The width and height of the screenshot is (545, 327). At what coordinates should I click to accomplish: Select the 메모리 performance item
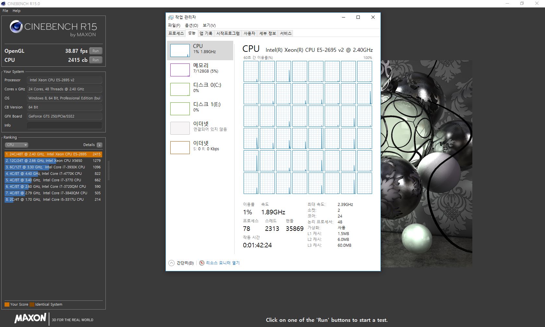pyautogui.click(x=200, y=70)
